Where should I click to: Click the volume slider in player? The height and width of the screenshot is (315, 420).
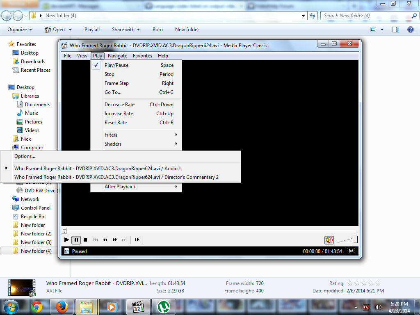tap(347, 240)
